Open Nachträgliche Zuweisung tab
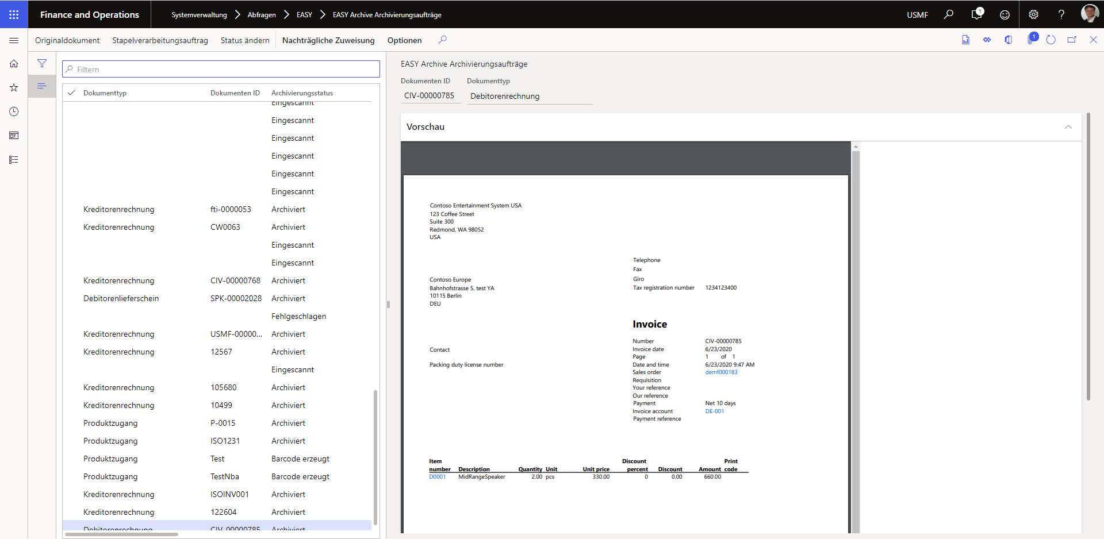This screenshot has width=1104, height=539. (328, 40)
